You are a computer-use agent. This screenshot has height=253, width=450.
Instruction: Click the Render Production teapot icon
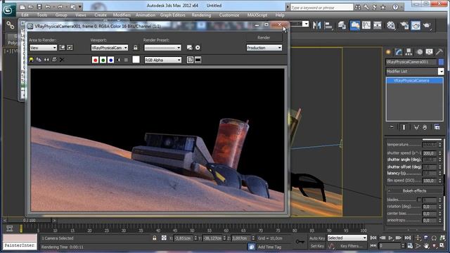[427, 25]
